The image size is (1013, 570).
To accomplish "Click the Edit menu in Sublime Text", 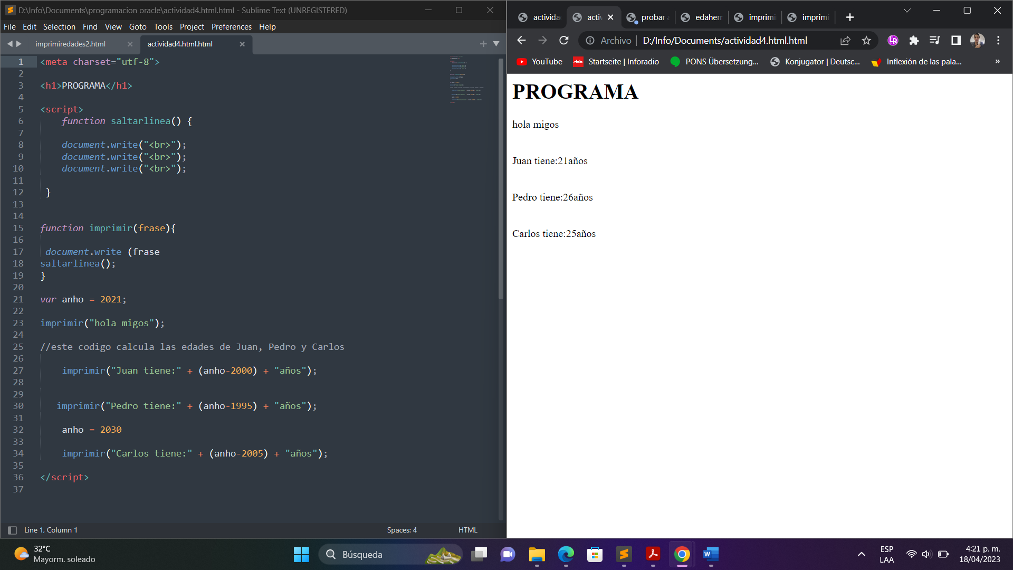I will pos(28,26).
